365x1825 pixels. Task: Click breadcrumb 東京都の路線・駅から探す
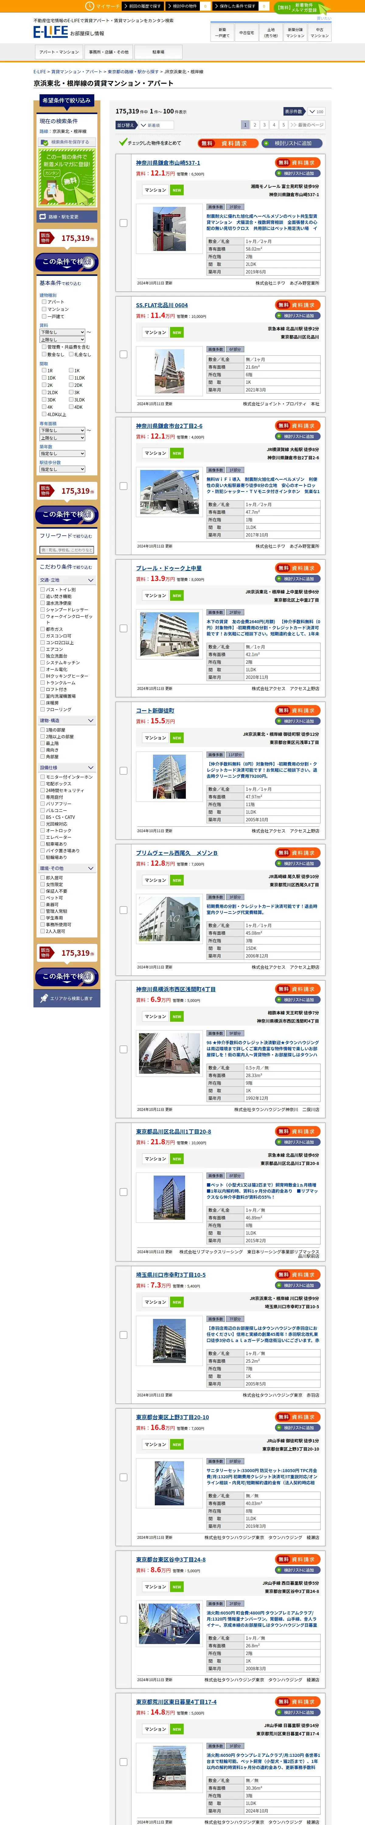[x=133, y=71]
